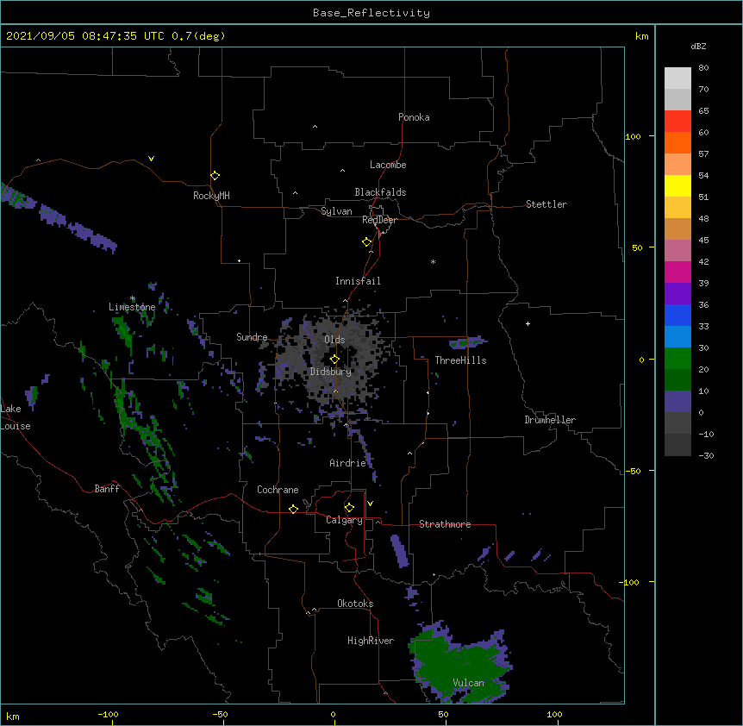Click the white asterisk marker east of Innisfail
743x726 pixels.
(x=433, y=261)
